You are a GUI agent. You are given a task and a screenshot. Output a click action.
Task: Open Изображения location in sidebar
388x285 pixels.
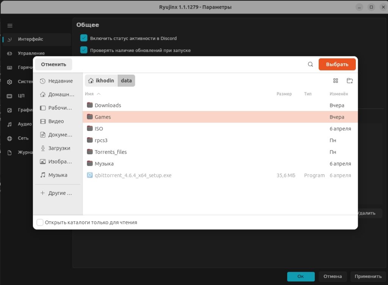coord(58,161)
